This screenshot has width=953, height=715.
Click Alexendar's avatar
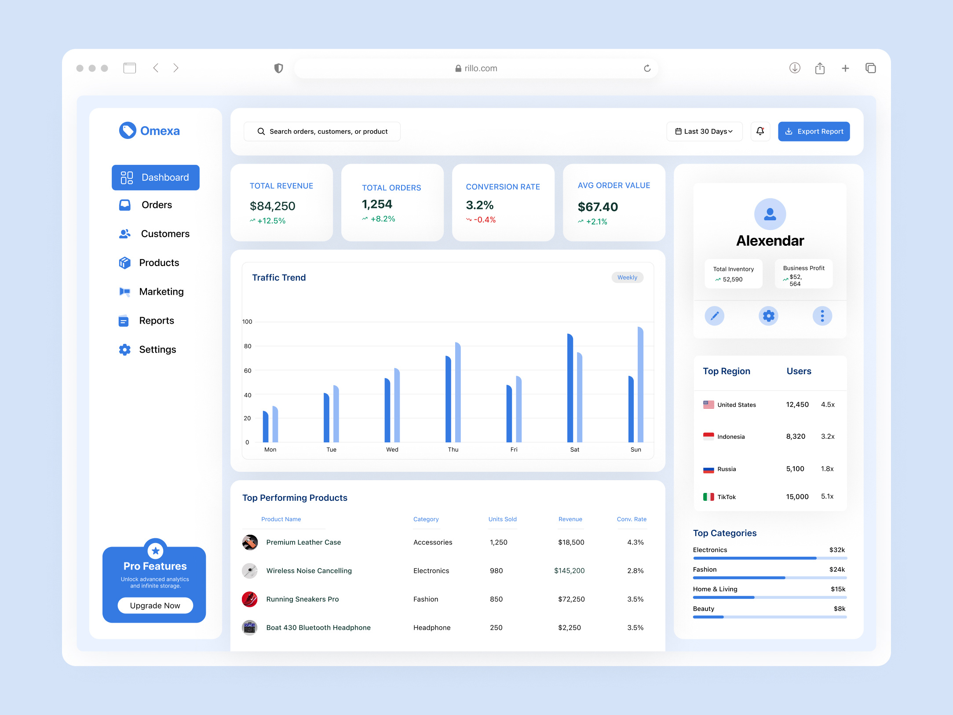tap(770, 214)
